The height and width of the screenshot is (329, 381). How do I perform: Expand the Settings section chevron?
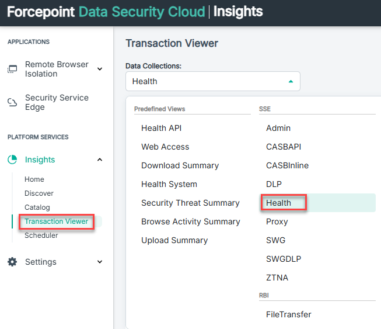click(x=99, y=262)
